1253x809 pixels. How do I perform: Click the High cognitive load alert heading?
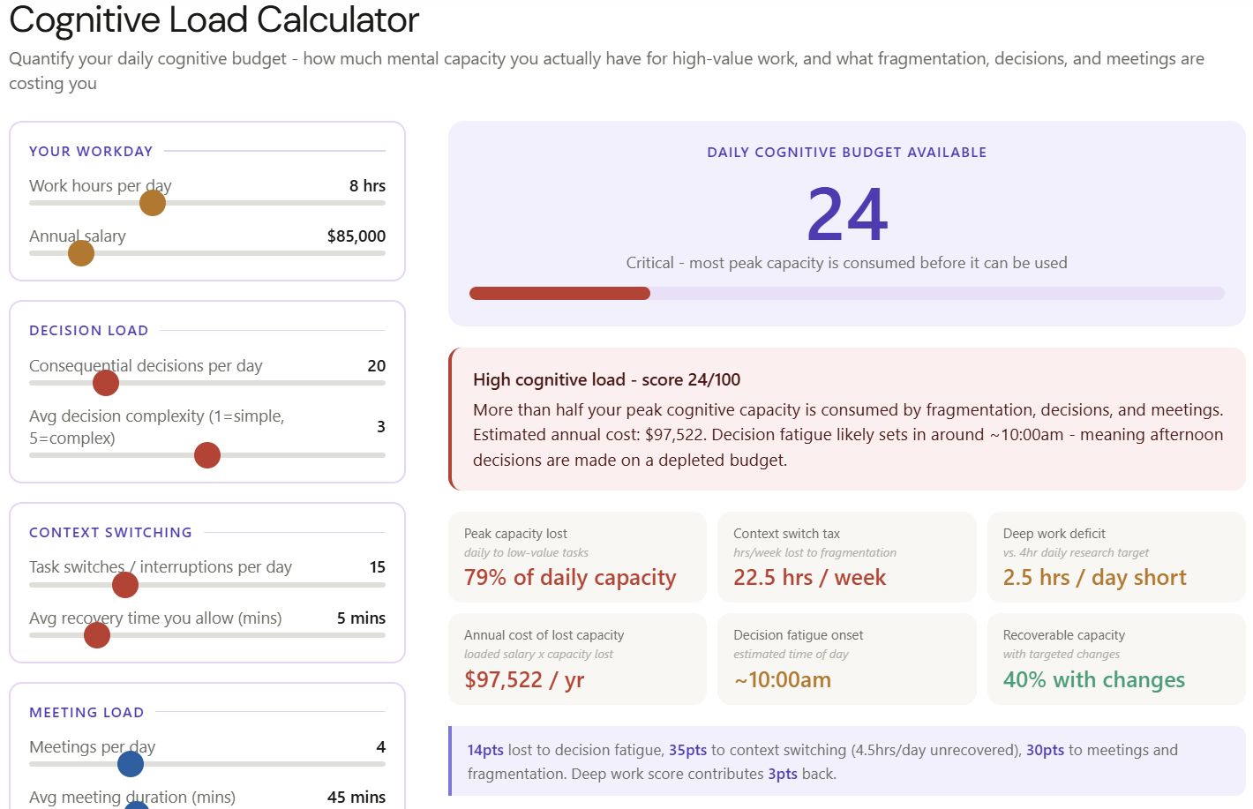coord(606,379)
